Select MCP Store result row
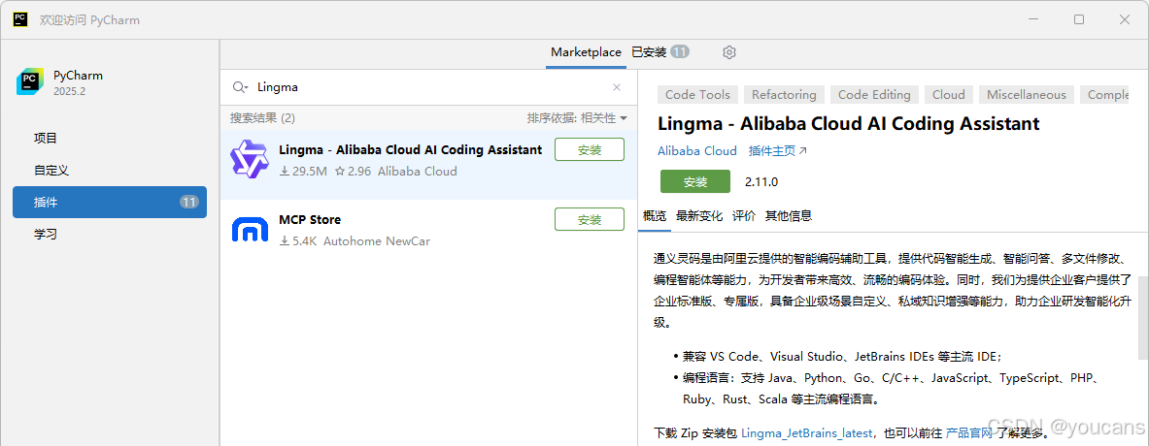 428,235
